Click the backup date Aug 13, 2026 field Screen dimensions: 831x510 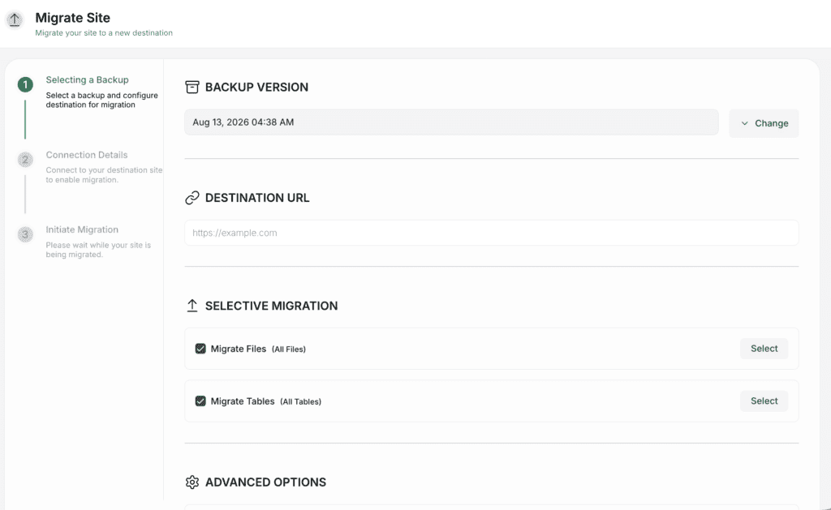pos(451,122)
